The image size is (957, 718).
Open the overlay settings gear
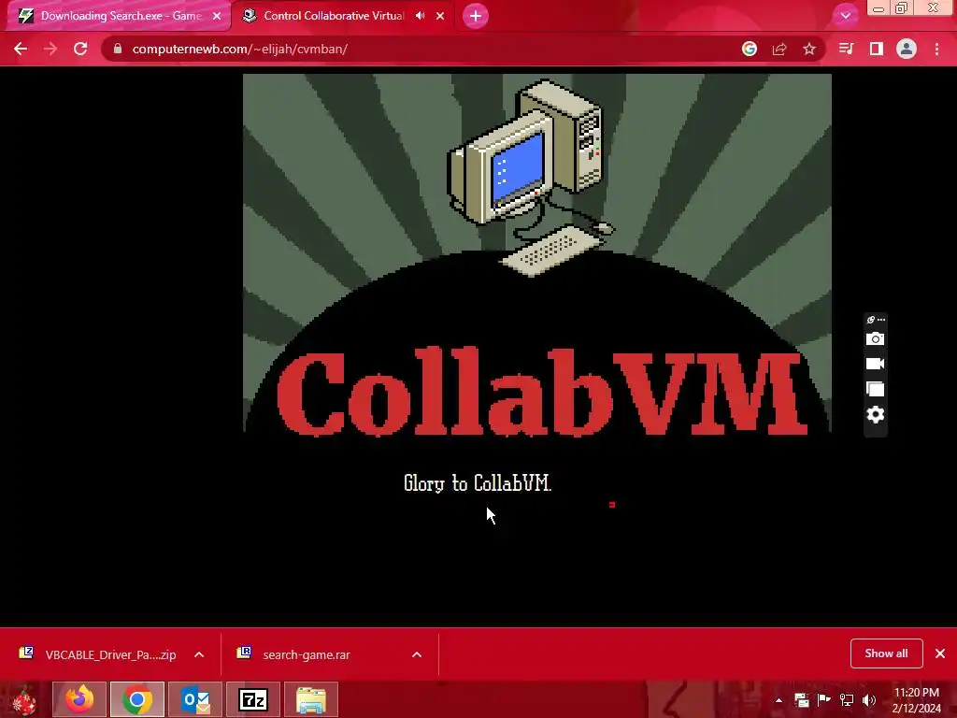[x=875, y=414]
